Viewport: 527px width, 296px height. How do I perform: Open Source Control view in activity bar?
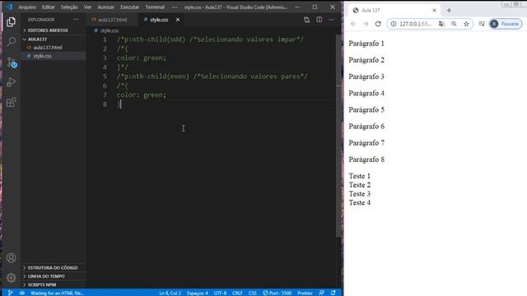[12, 62]
